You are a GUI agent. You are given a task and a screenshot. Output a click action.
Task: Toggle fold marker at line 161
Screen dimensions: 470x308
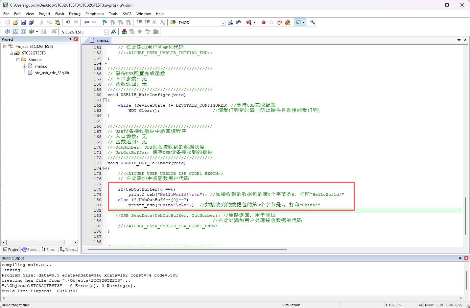[x=105, y=100]
